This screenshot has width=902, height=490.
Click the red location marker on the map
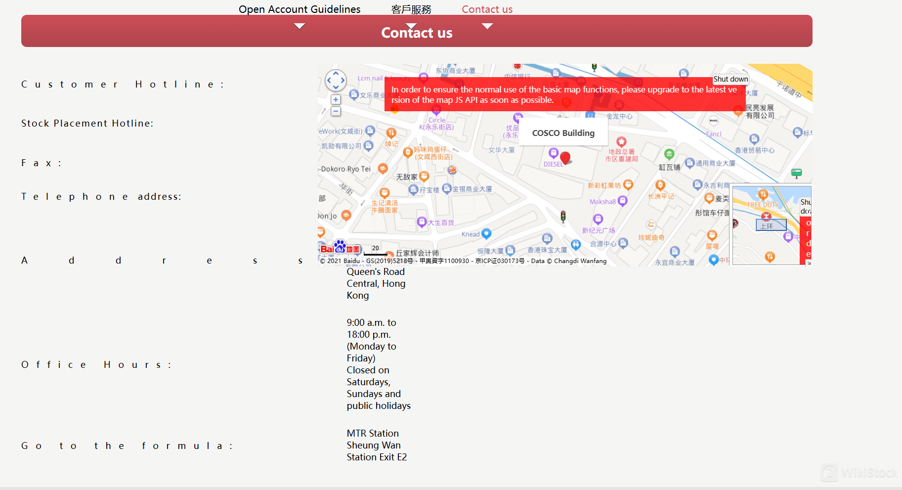pyautogui.click(x=565, y=158)
